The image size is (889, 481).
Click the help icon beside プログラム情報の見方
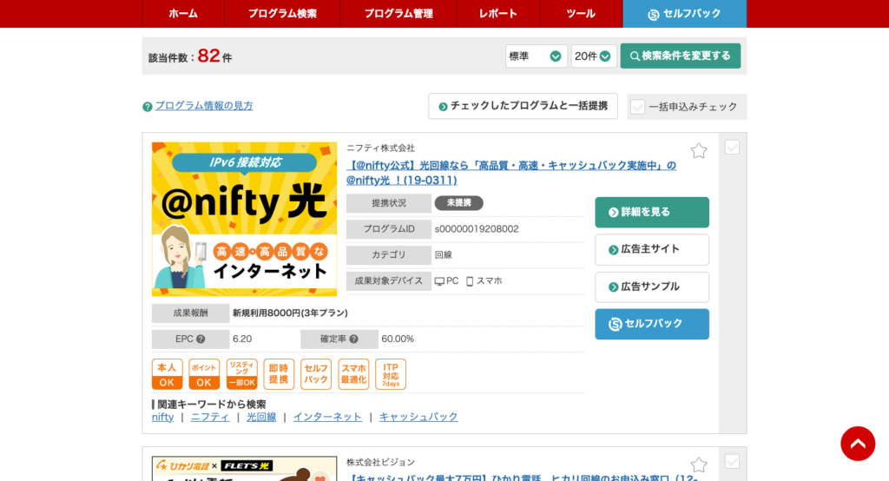coord(148,107)
